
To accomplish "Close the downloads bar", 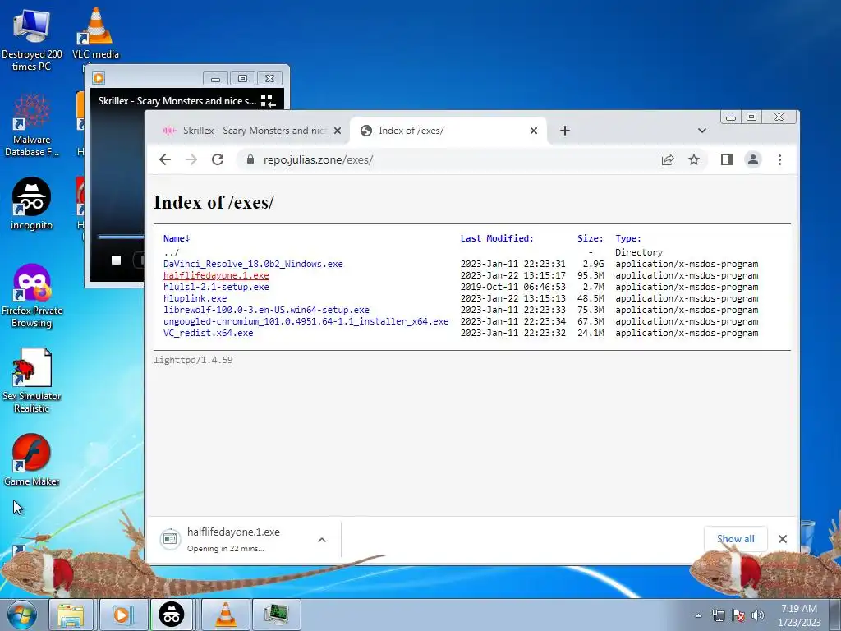I will (x=783, y=539).
